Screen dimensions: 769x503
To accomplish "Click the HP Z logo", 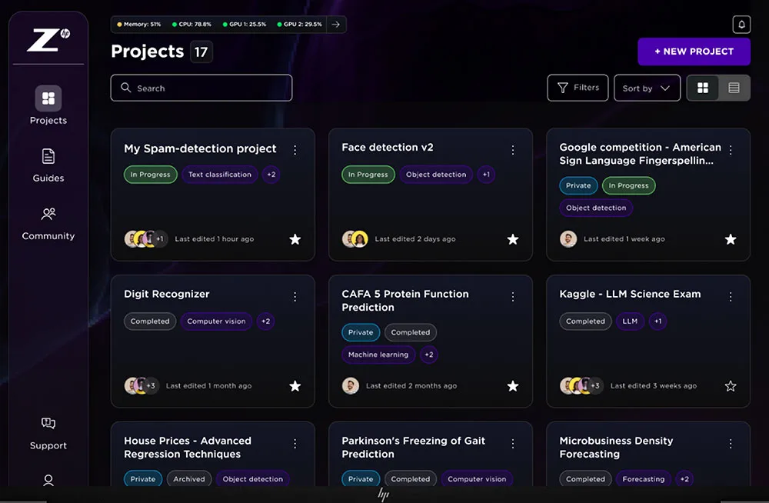I will coord(48,39).
